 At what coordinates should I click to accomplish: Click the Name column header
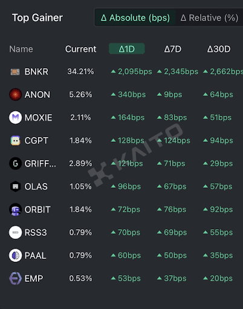coord(21,49)
